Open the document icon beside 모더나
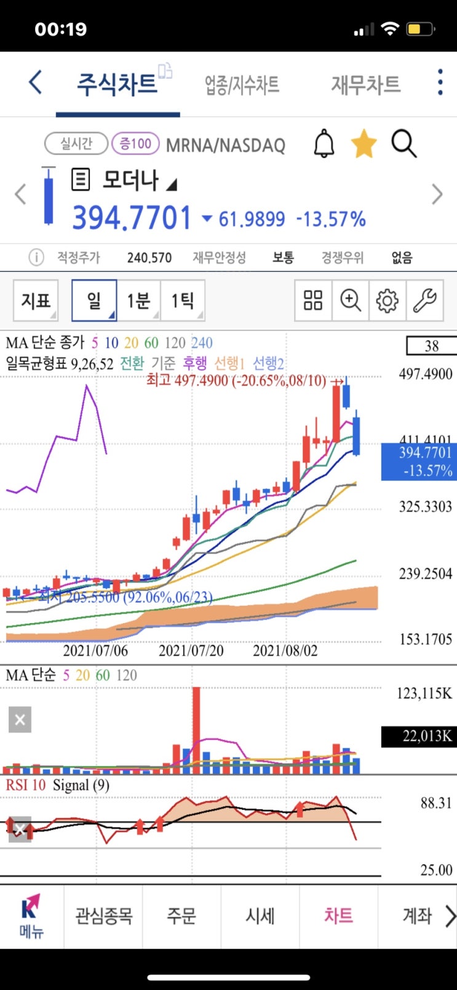457x990 pixels. pos(81,180)
